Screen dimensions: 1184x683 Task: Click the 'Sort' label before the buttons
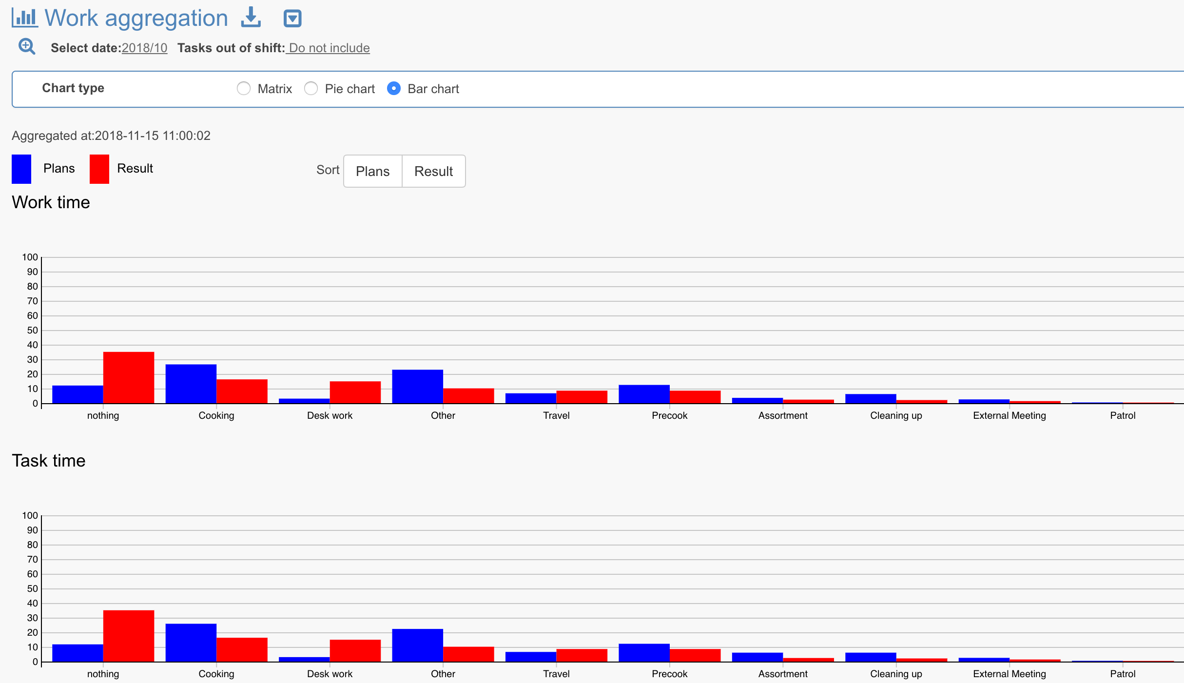point(328,170)
